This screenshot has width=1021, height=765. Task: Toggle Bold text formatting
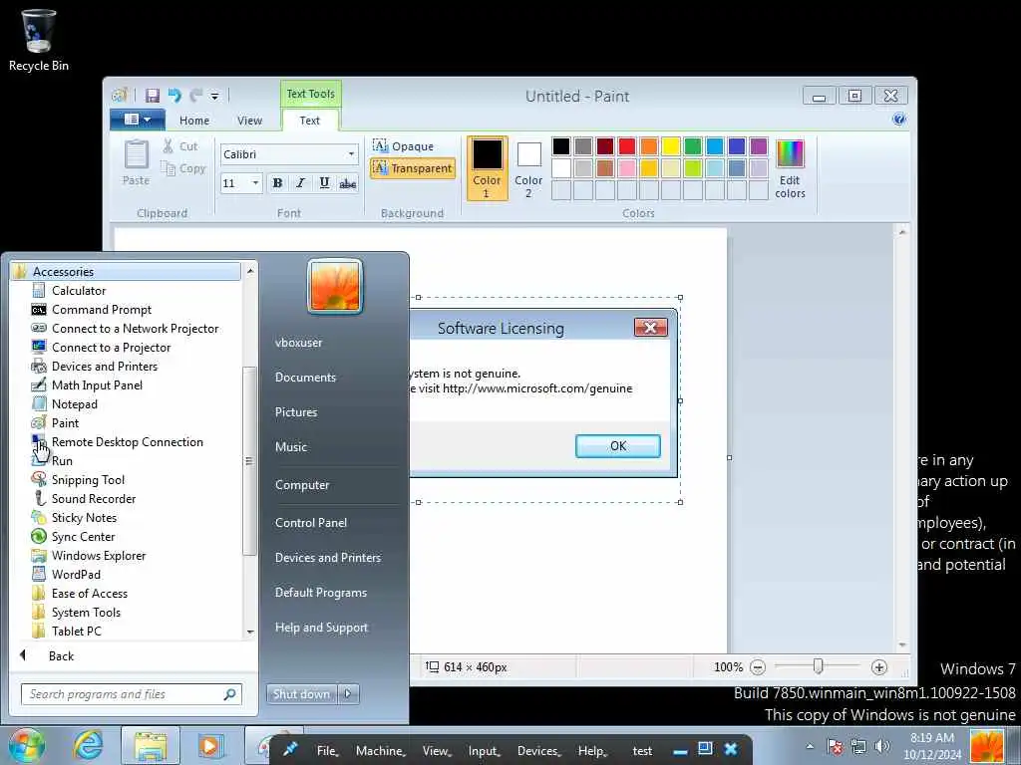click(277, 183)
